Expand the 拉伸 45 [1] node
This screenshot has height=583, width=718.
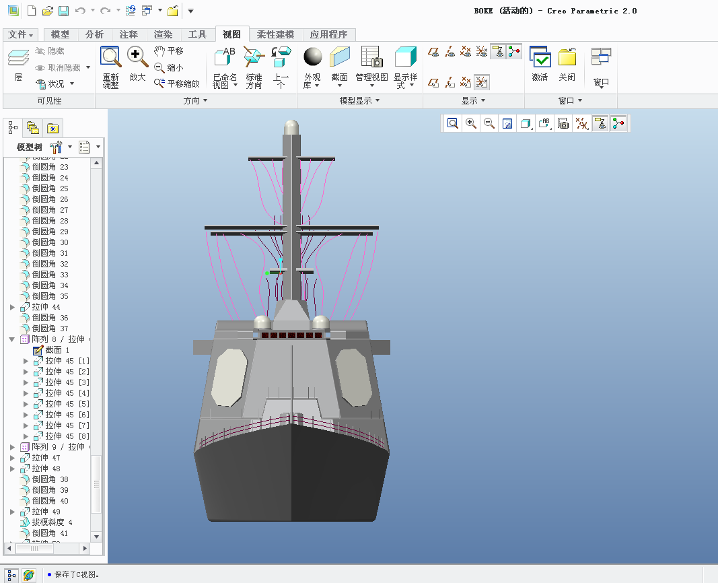pos(26,361)
